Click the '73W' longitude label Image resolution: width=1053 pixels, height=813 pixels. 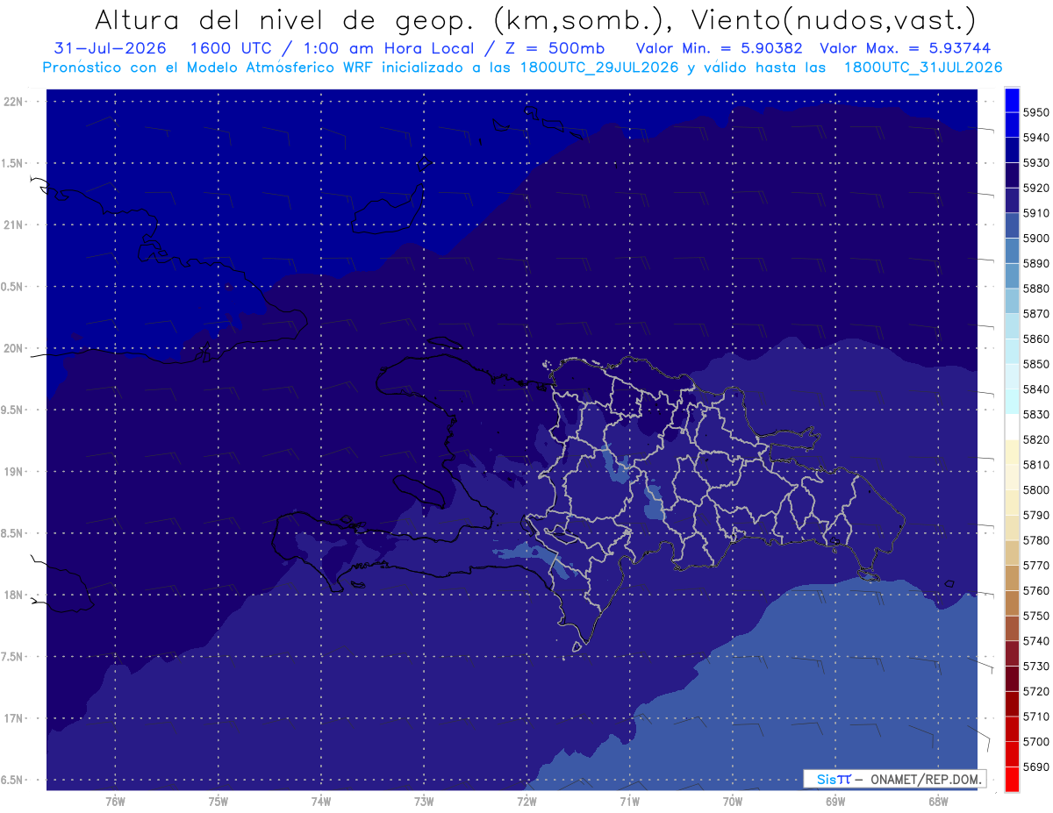424,801
